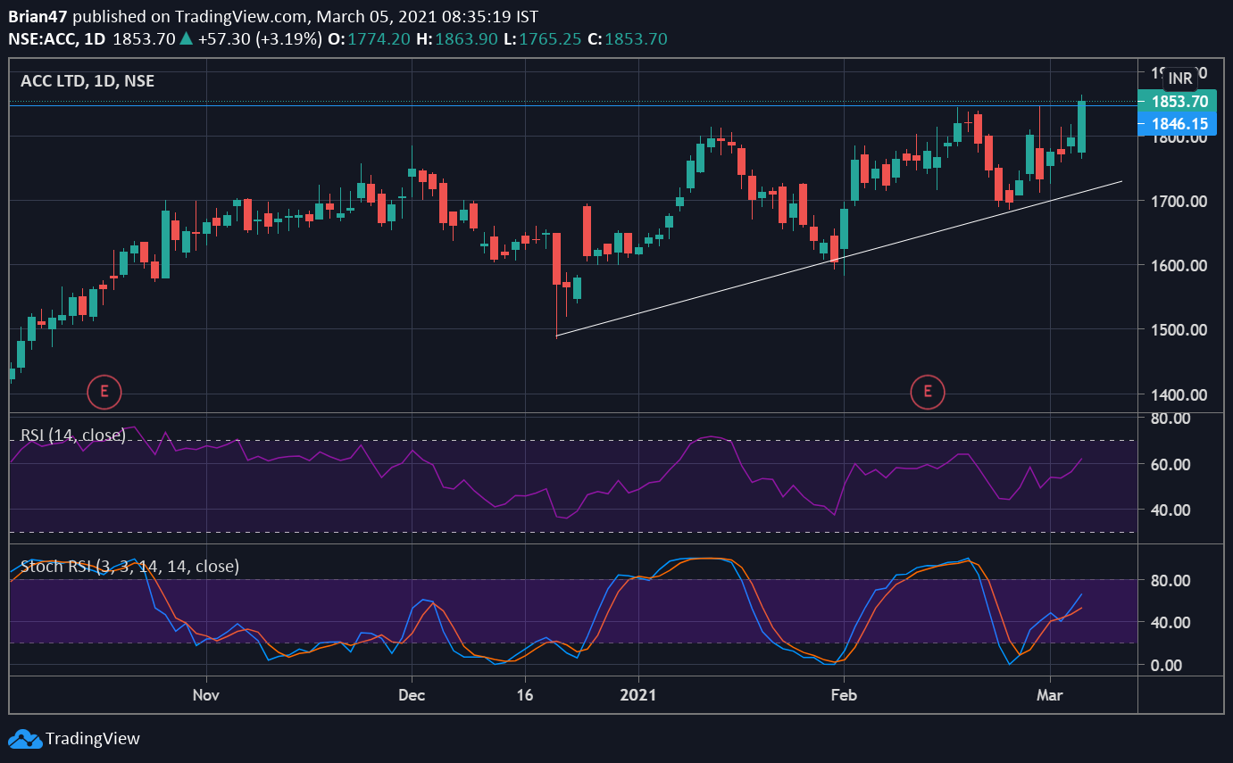Click the 'Stoch RSI (3, 3, 14, 14, close)' label
The height and width of the screenshot is (763, 1233).
(x=129, y=566)
